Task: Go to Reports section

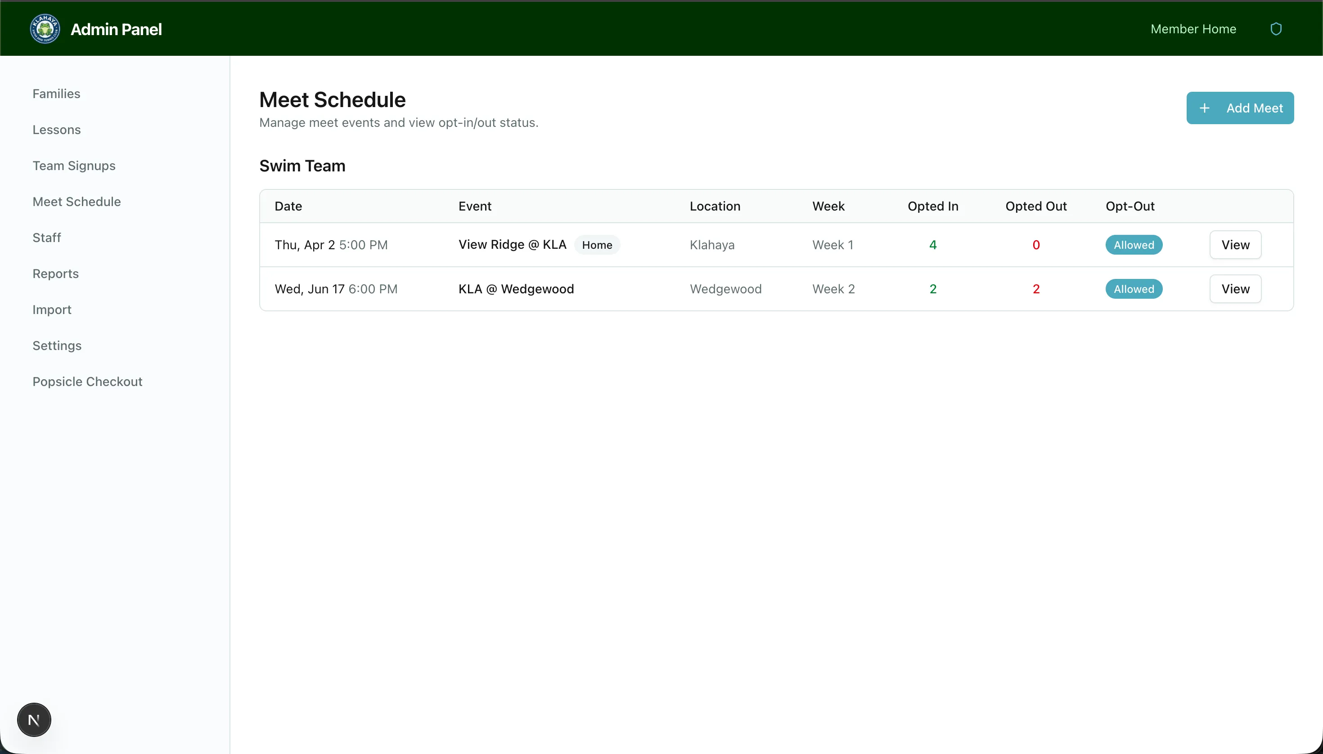Action: pyautogui.click(x=55, y=274)
